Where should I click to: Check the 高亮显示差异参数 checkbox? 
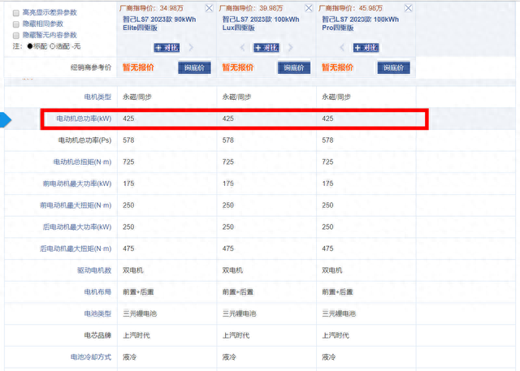point(16,13)
